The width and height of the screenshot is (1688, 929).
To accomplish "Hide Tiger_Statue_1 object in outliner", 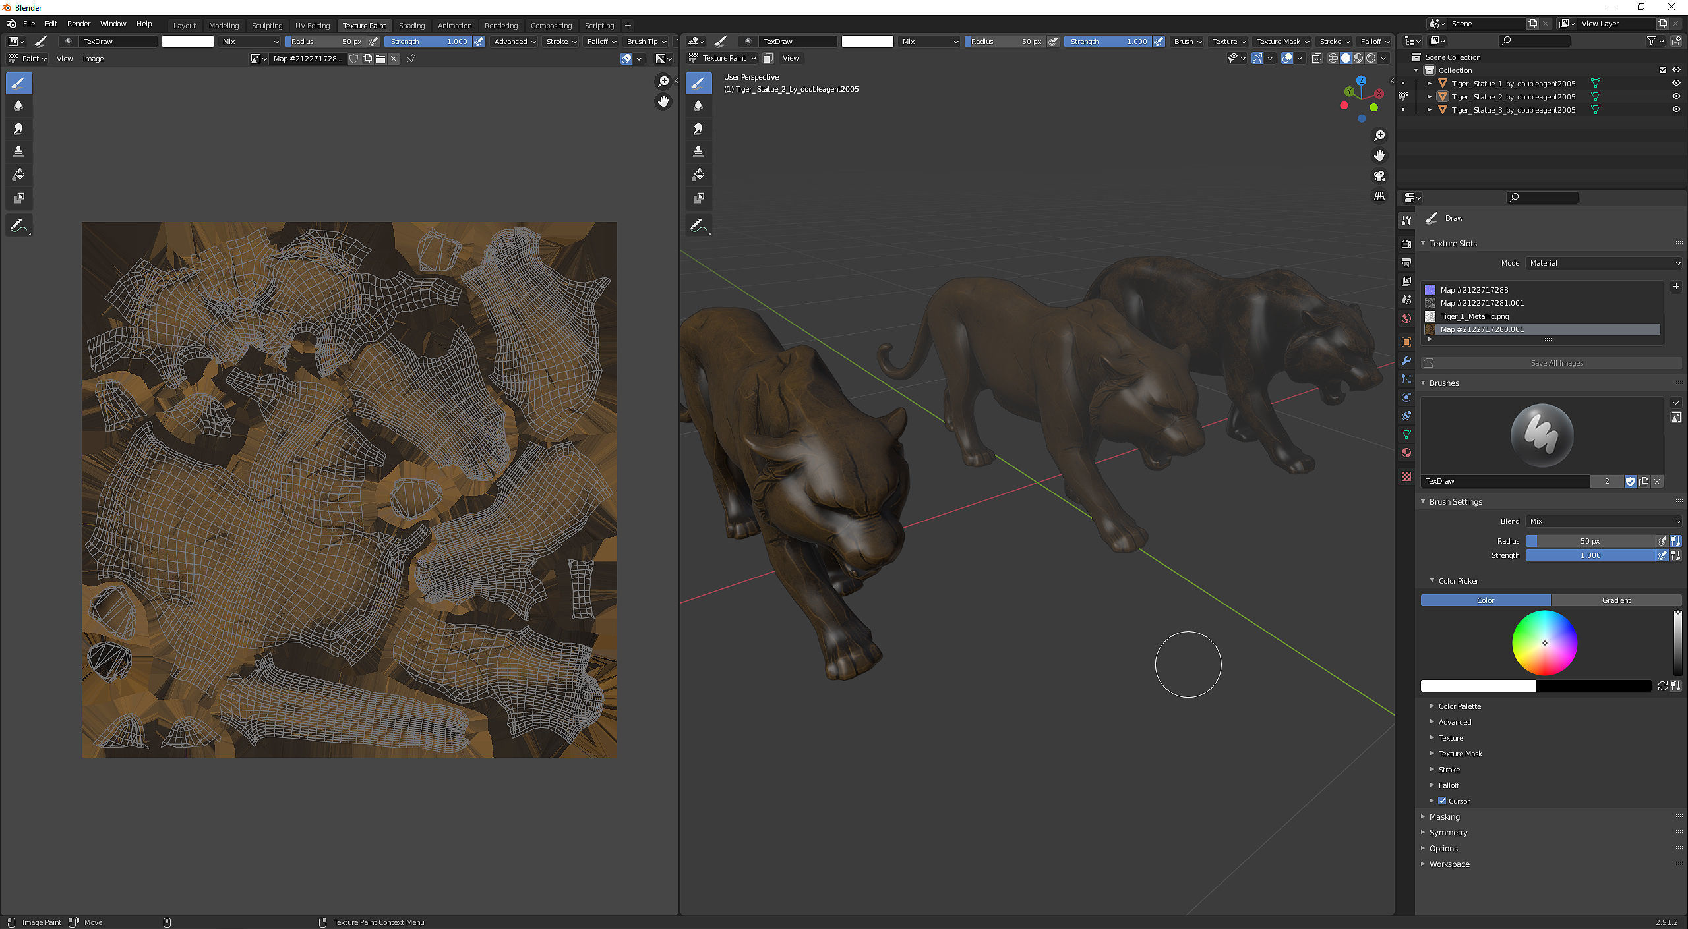I will 1675,84.
